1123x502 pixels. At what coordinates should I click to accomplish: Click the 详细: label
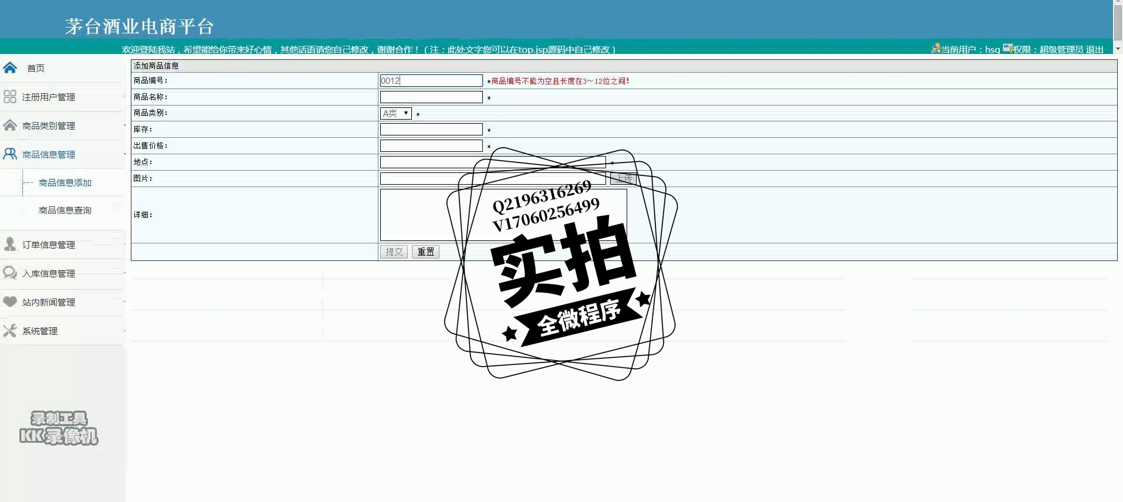(143, 215)
